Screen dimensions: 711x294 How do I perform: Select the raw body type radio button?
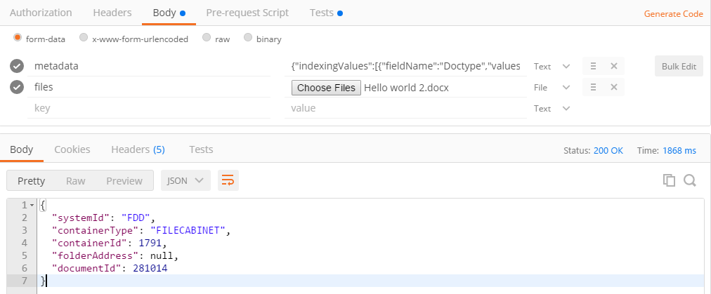(x=207, y=39)
